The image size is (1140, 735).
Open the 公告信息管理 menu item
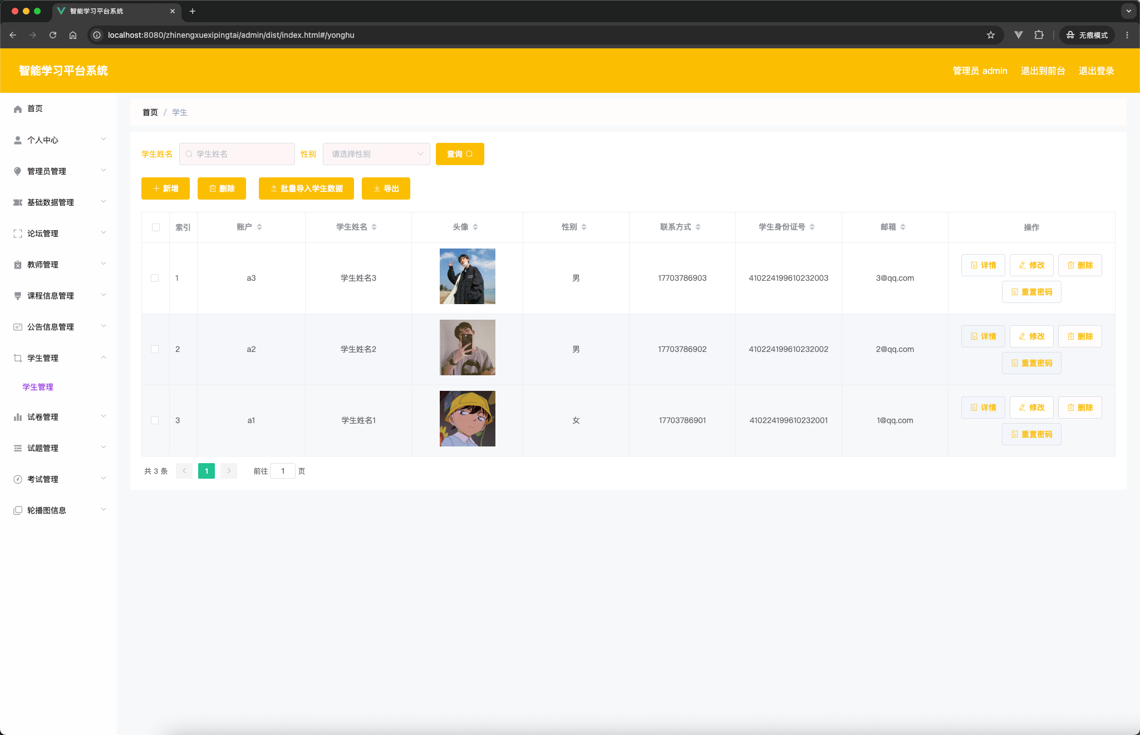[x=58, y=327]
